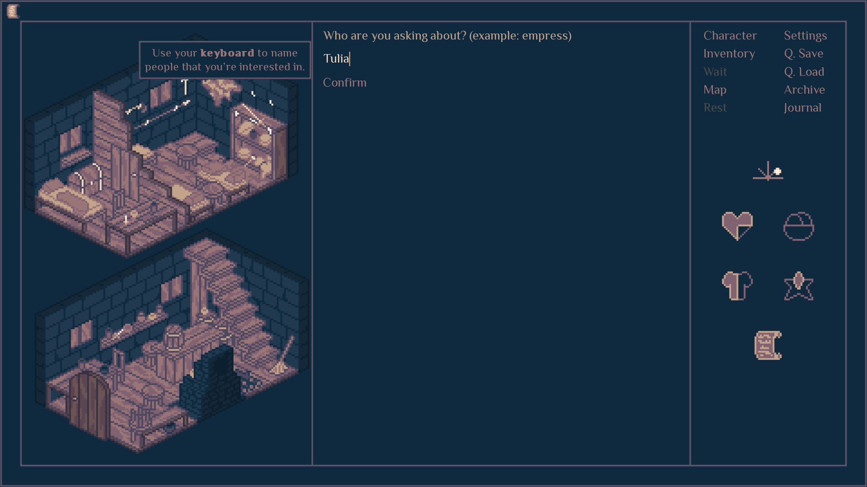
Task: Click the heart/relationship status icon
Action: (737, 225)
